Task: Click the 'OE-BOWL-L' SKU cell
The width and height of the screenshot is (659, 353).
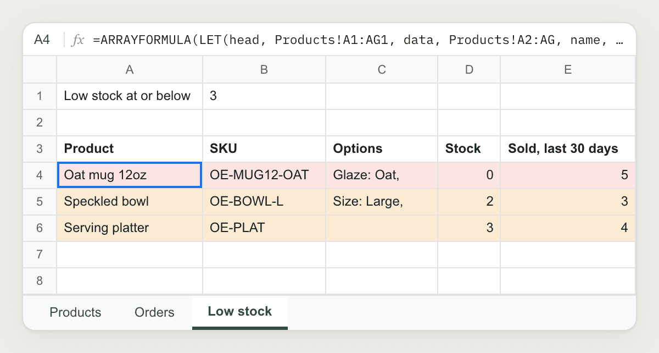Action: pyautogui.click(x=264, y=202)
